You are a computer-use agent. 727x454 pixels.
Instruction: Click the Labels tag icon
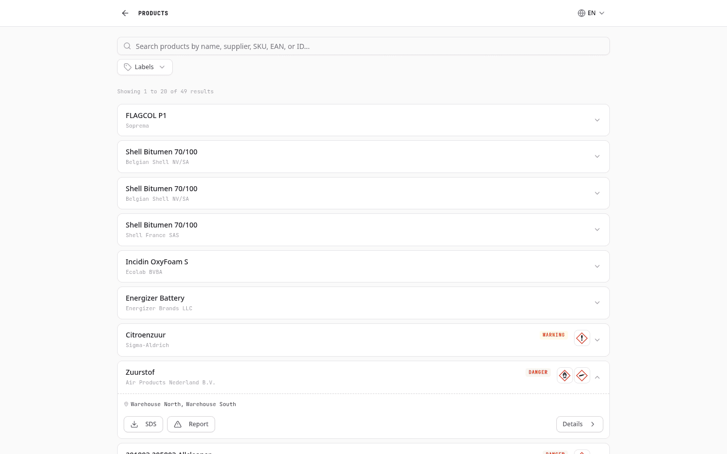tap(128, 67)
